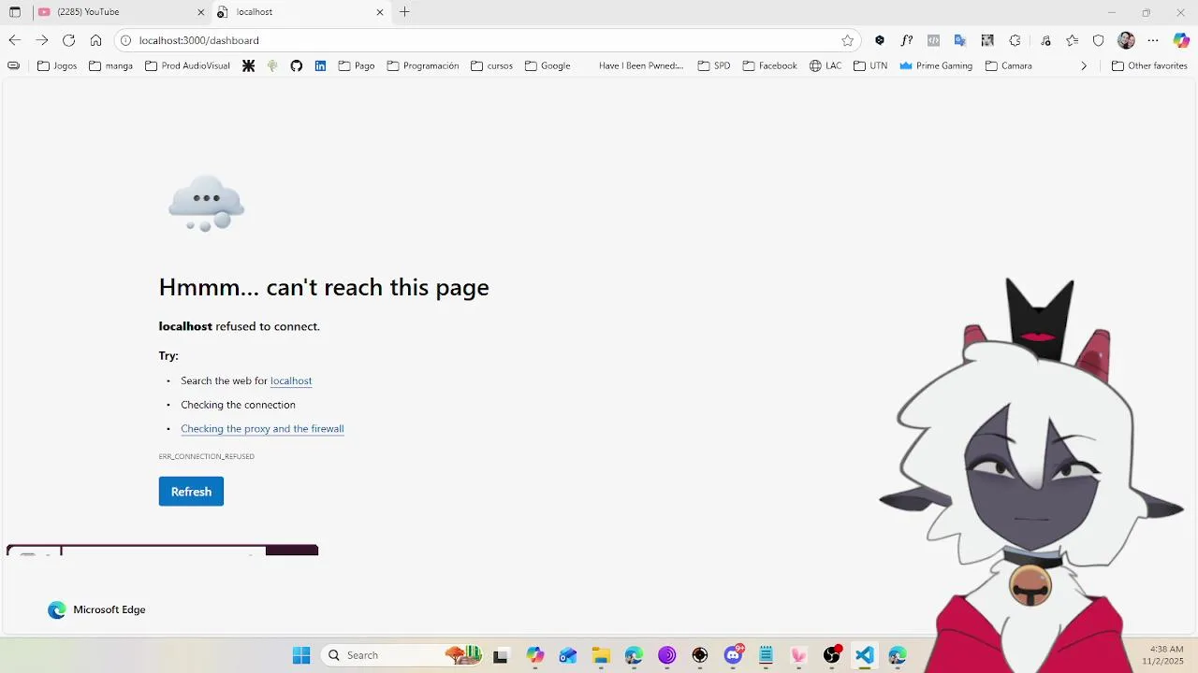This screenshot has height=673, width=1198.
Task: Open the asterisk-shaped bookmark icon
Action: [248, 65]
